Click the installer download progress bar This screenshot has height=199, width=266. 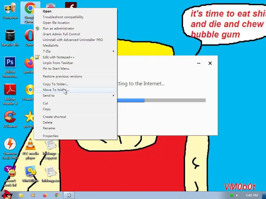point(161,100)
